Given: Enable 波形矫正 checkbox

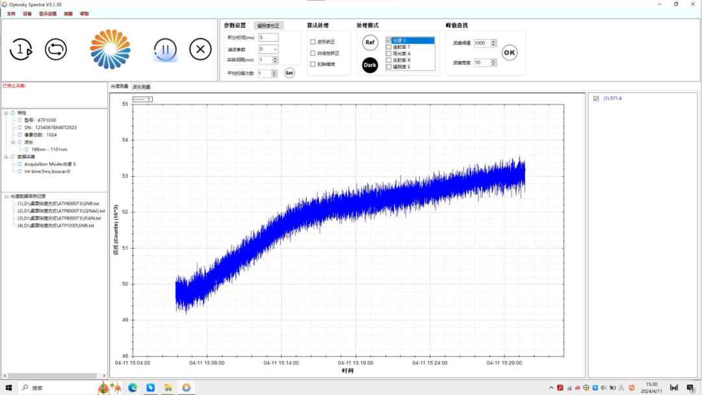Looking at the screenshot, I should click(x=313, y=42).
